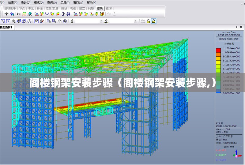This screenshot has width=245, height=165.
Task: Click the Reactions icon in results toolbar
Action: (x=36, y=14)
